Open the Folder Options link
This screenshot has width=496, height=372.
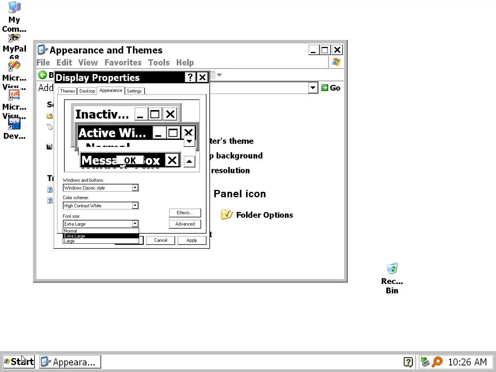(x=265, y=215)
